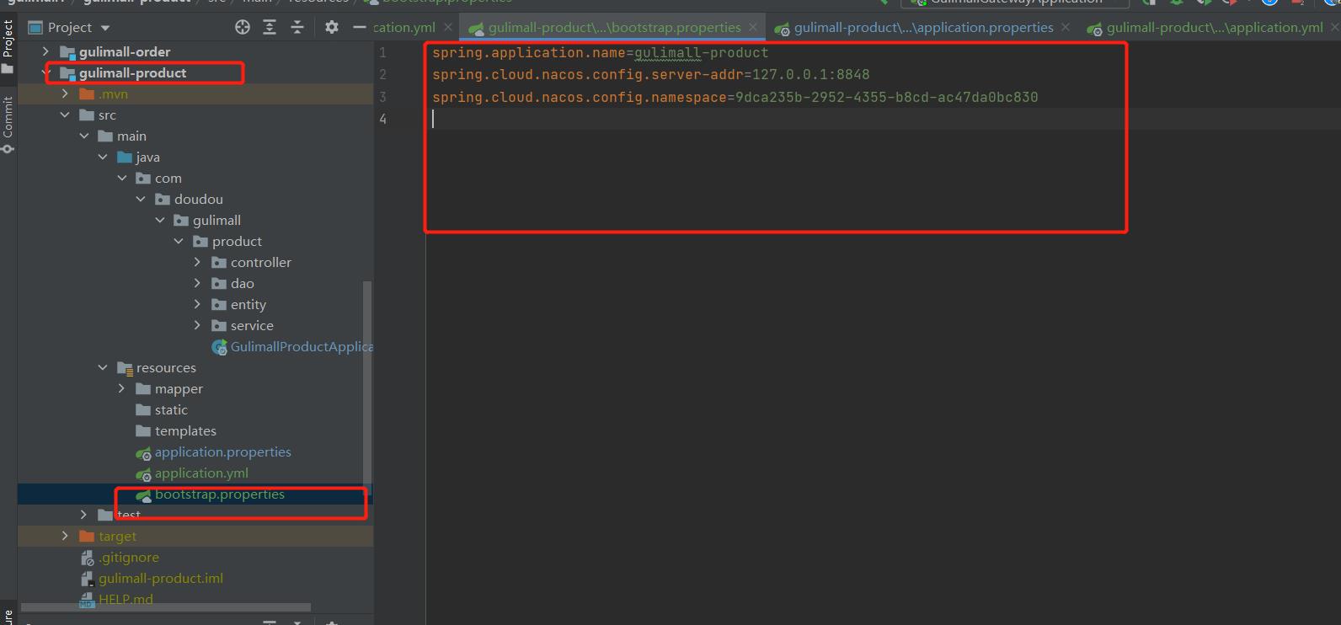The height and width of the screenshot is (625, 1341).
Task: Click the Project view window icon
Action: (x=35, y=28)
